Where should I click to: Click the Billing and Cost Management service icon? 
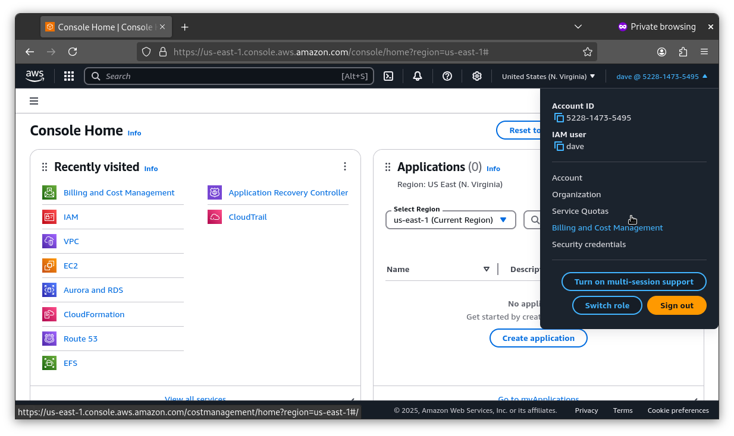tap(49, 192)
